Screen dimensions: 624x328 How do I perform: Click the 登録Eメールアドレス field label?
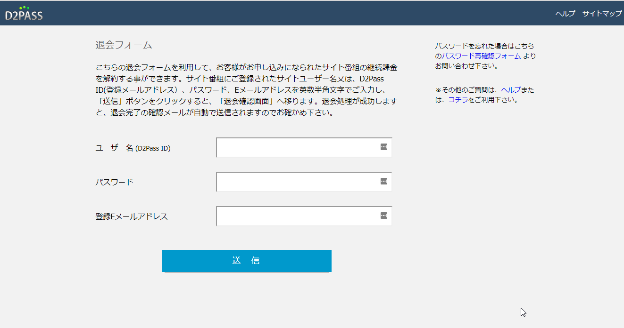coord(131,216)
